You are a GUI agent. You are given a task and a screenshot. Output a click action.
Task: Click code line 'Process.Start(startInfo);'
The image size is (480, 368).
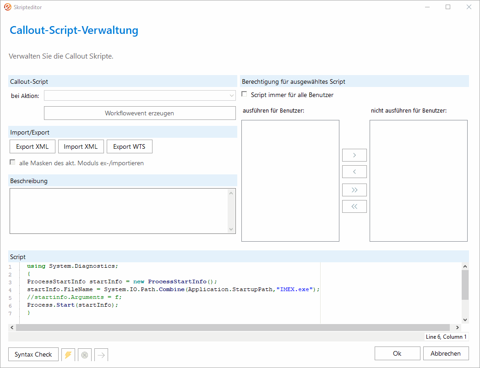72,305
